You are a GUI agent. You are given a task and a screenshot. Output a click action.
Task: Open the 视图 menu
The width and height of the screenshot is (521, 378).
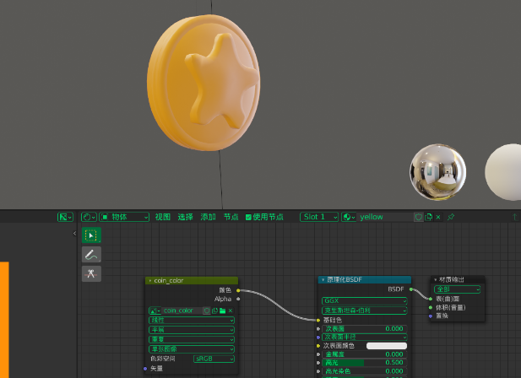point(163,217)
